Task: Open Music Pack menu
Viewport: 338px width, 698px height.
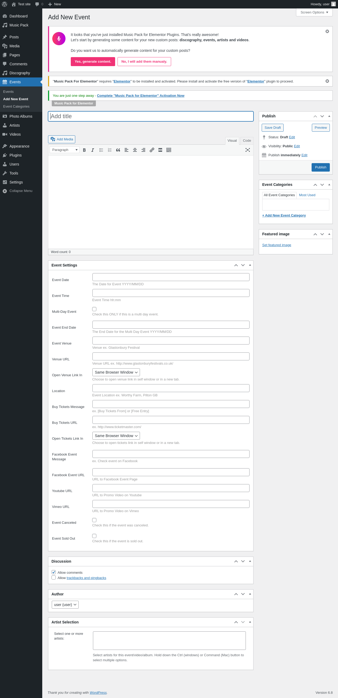Action: click(21, 25)
